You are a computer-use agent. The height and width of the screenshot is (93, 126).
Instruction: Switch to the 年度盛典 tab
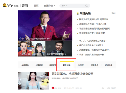pyautogui.click(x=25, y=65)
